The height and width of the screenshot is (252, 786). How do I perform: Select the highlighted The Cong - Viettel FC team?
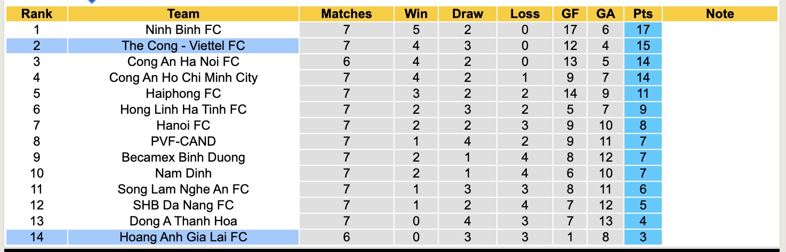tap(183, 46)
